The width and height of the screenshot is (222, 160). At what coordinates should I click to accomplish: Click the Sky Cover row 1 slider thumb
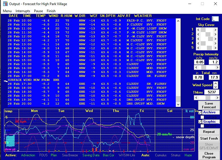tap(203, 30)
